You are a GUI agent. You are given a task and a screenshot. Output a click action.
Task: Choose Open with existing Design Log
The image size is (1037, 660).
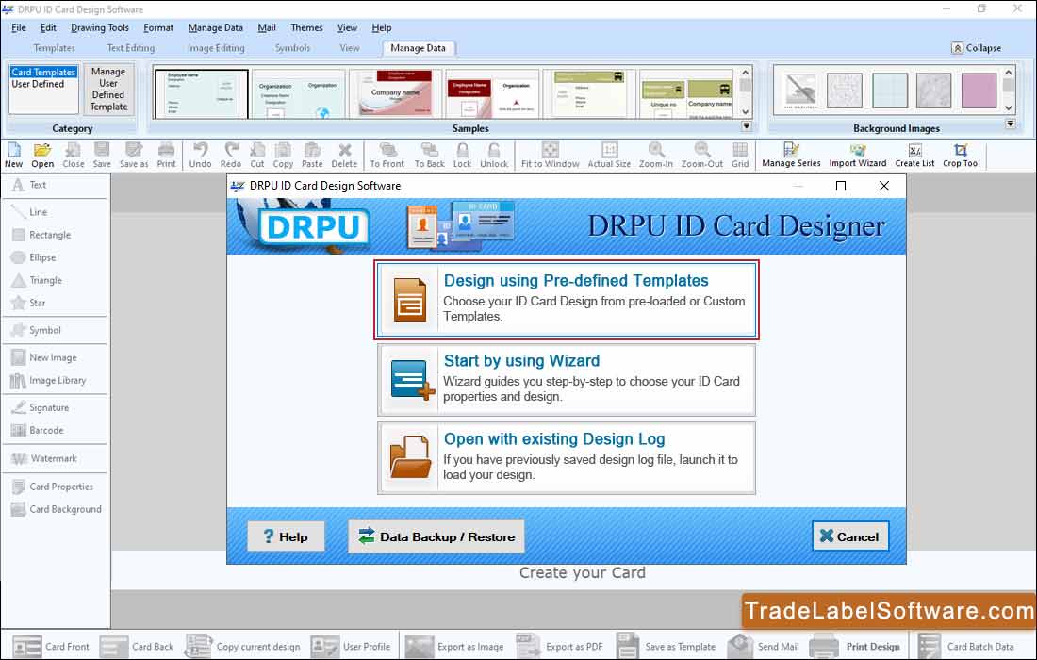(x=567, y=458)
